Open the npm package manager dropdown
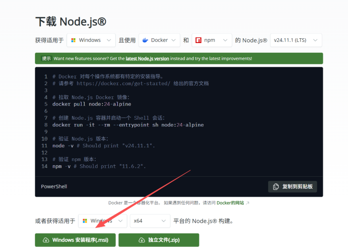The height and width of the screenshot is (247, 348). click(x=212, y=40)
